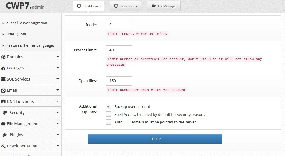The image size is (285, 156).
Task: Click the Dashboard monitor icon
Action: [x=79, y=6]
